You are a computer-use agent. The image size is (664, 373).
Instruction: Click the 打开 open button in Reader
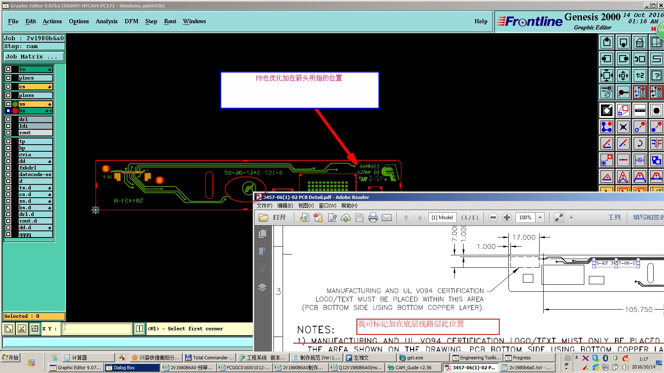tap(273, 218)
